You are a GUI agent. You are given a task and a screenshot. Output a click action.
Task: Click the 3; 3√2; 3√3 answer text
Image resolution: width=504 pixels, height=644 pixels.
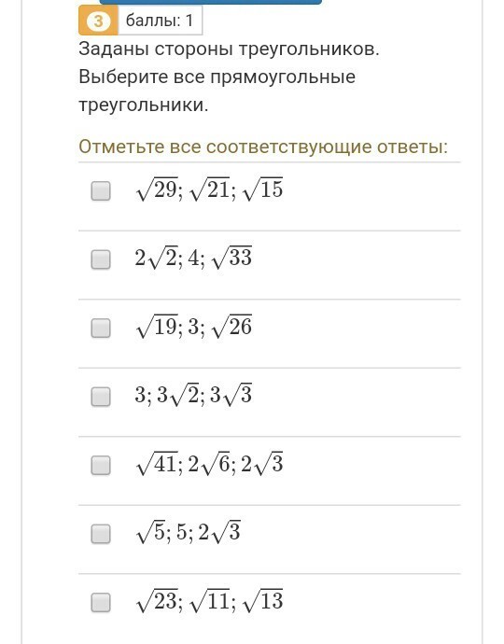pos(193,395)
